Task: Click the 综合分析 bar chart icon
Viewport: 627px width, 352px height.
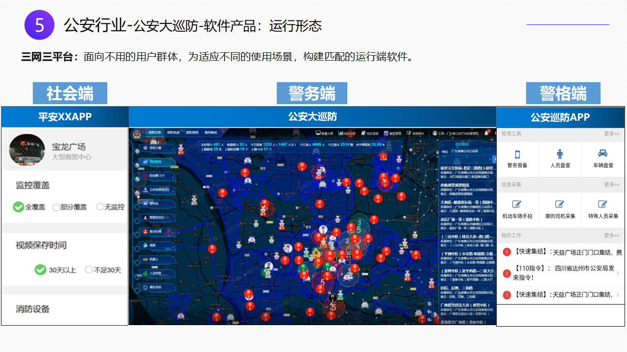Action: pos(341,133)
